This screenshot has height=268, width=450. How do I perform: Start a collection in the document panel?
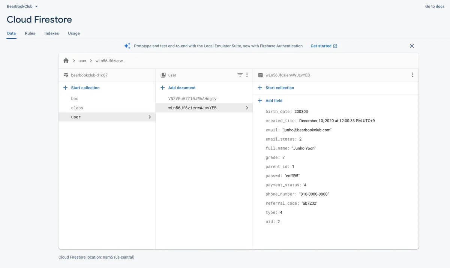[276, 88]
